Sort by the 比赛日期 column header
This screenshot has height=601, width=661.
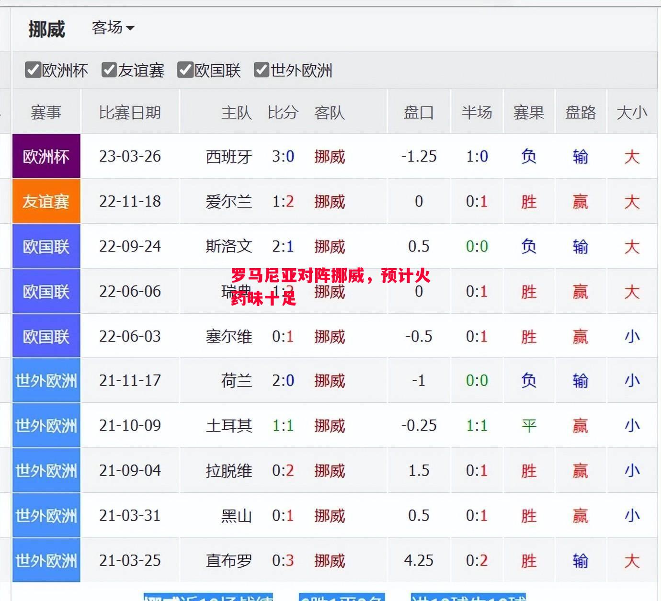tap(130, 112)
